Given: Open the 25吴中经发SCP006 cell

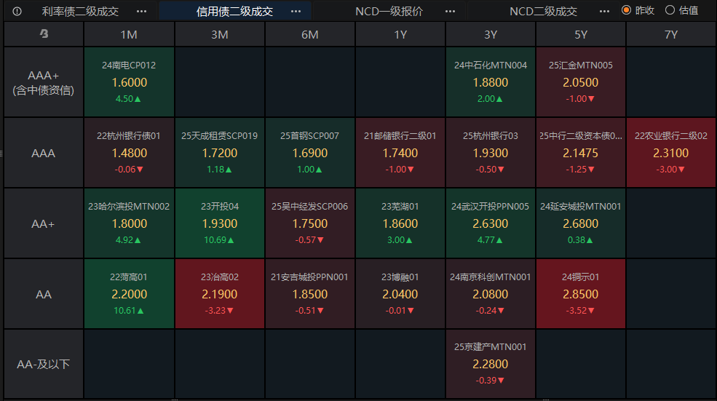Looking at the screenshot, I should [309, 223].
